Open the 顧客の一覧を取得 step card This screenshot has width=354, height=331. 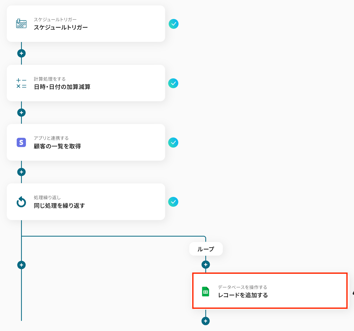point(86,142)
